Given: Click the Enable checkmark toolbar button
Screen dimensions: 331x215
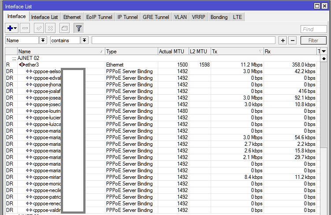Looking at the screenshot, I should pyautogui.click(x=39, y=28).
